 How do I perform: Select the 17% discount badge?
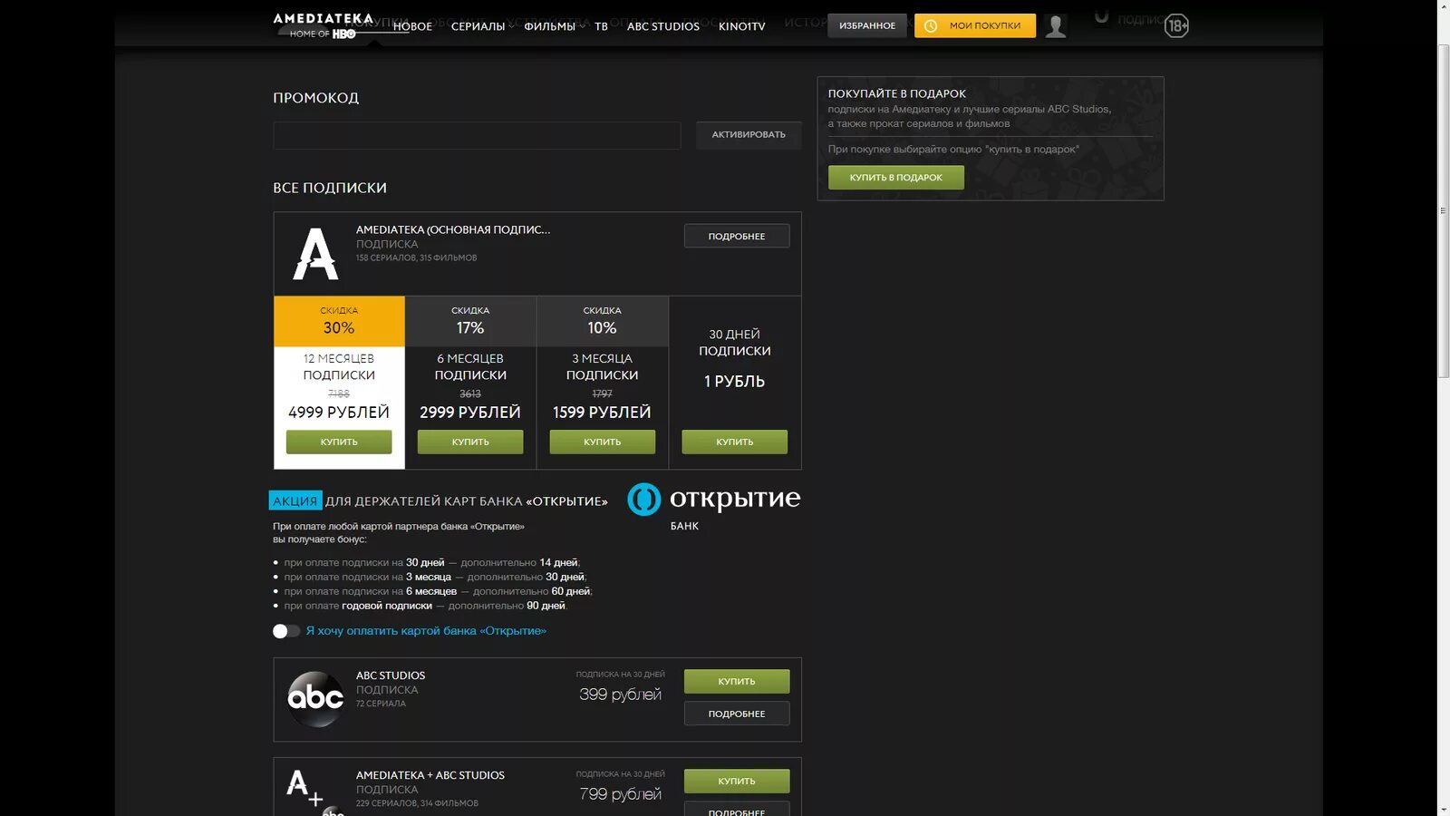tap(470, 321)
